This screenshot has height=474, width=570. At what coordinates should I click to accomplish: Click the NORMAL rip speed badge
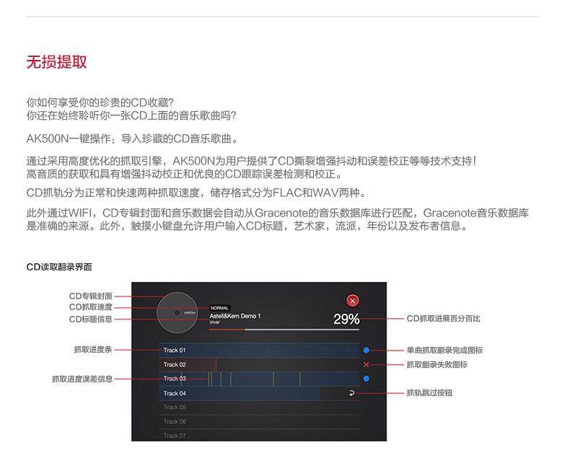point(219,308)
